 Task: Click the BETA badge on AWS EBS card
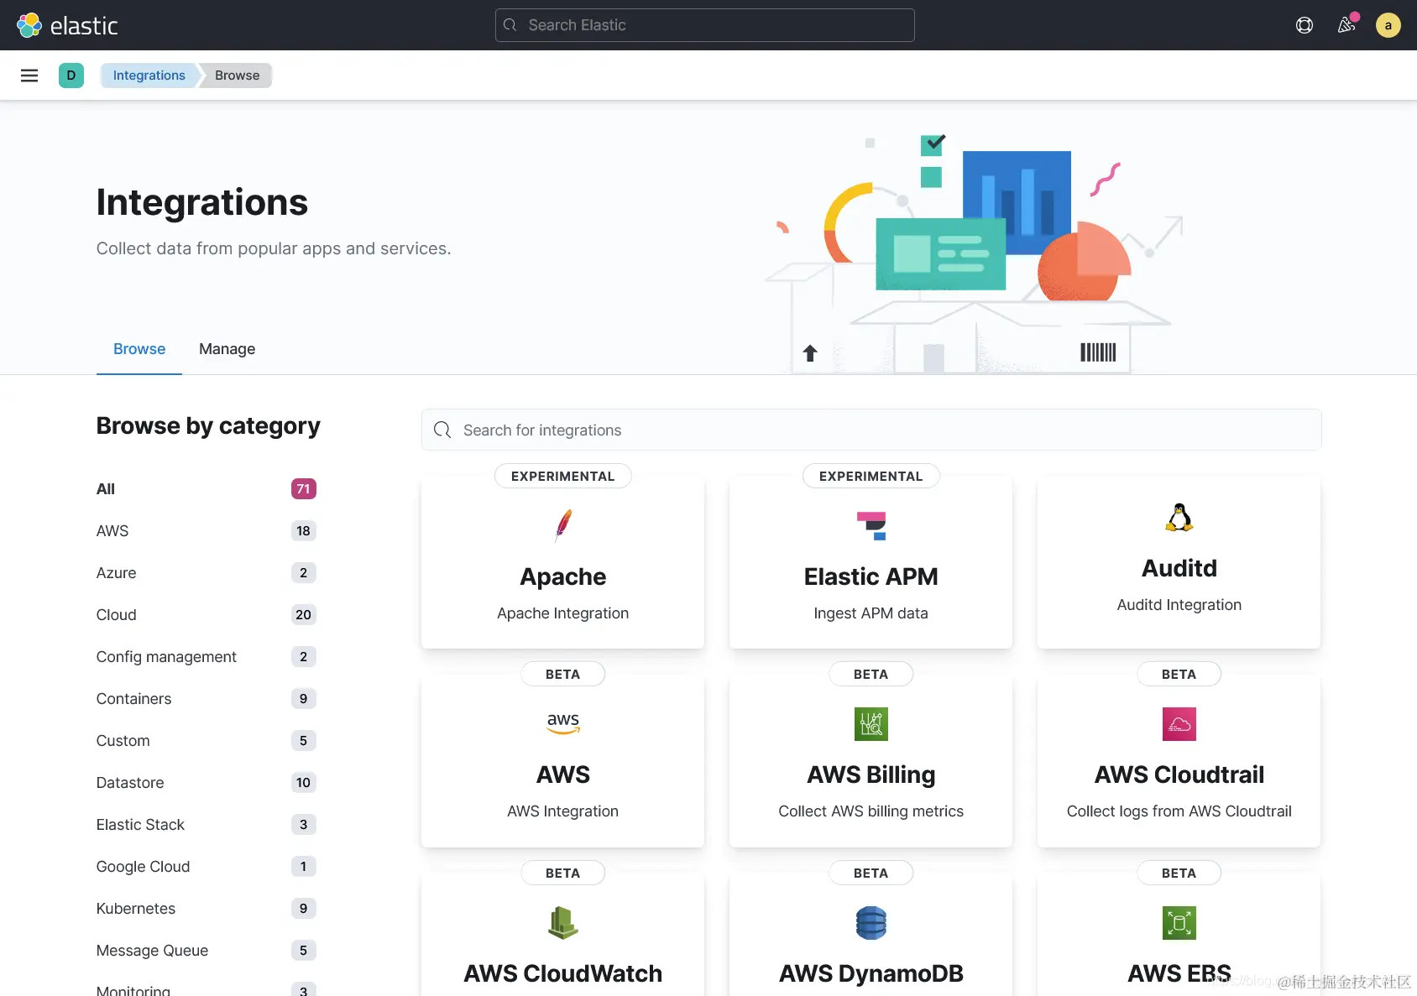[1179, 873]
